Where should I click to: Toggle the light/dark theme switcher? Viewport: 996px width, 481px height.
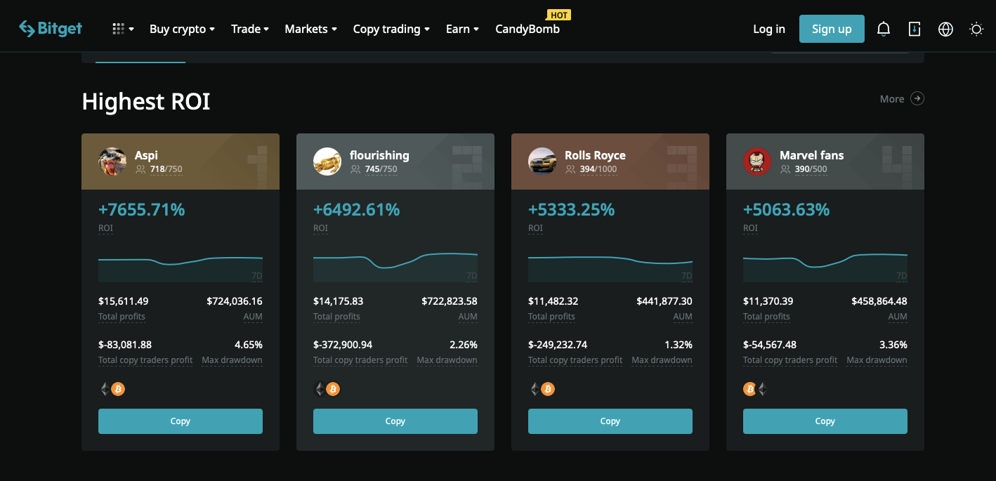point(976,29)
